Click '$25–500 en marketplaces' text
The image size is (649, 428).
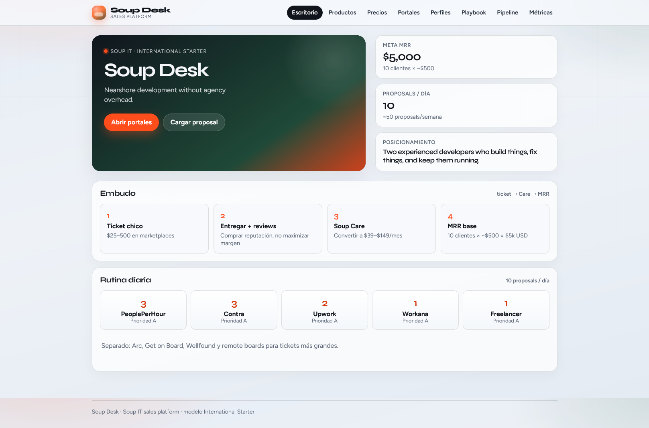pyautogui.click(x=140, y=235)
